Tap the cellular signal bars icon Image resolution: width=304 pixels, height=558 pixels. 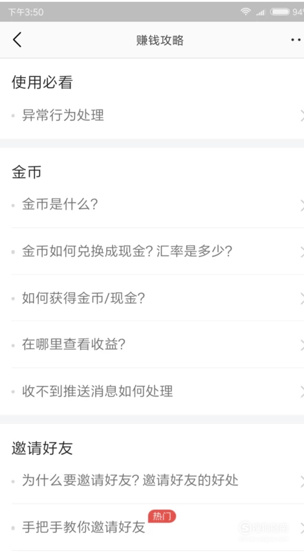[x=261, y=12]
